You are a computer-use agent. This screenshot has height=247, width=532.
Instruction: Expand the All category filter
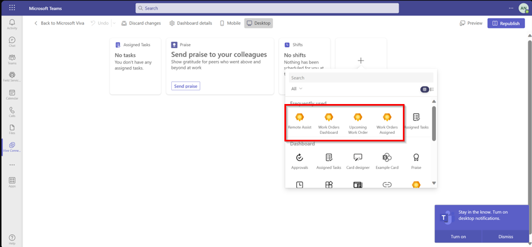[297, 89]
